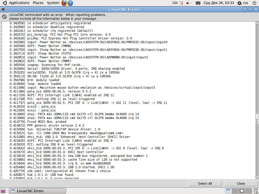Viewport: 259px width, 194px height.
Task: Click the Show Desktop icon in bottom panel
Action: 3,191
